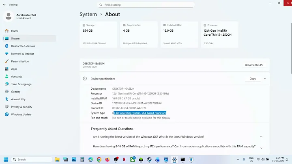Open the terminal window taskbar icon
Viewport: 292px width, 164px height.
click(x=182, y=160)
